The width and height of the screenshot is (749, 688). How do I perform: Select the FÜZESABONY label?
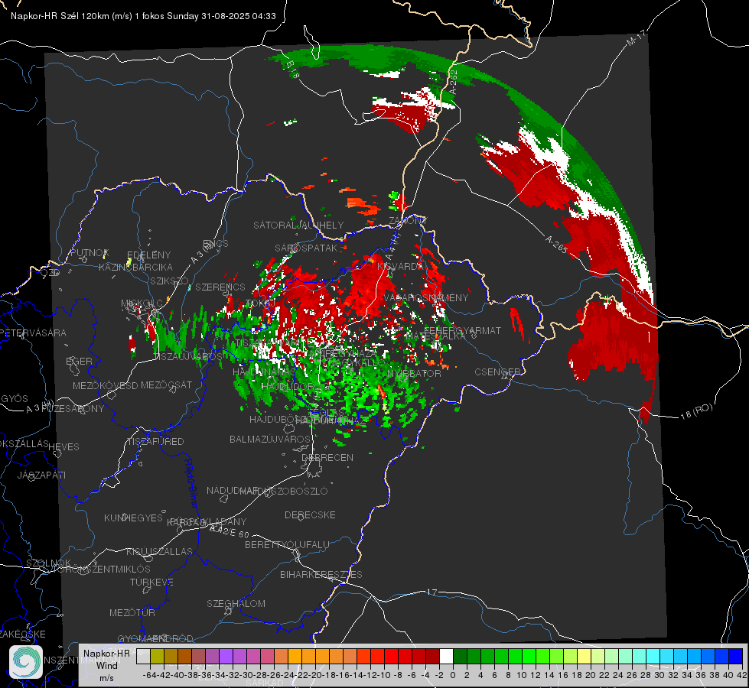pos(73,409)
